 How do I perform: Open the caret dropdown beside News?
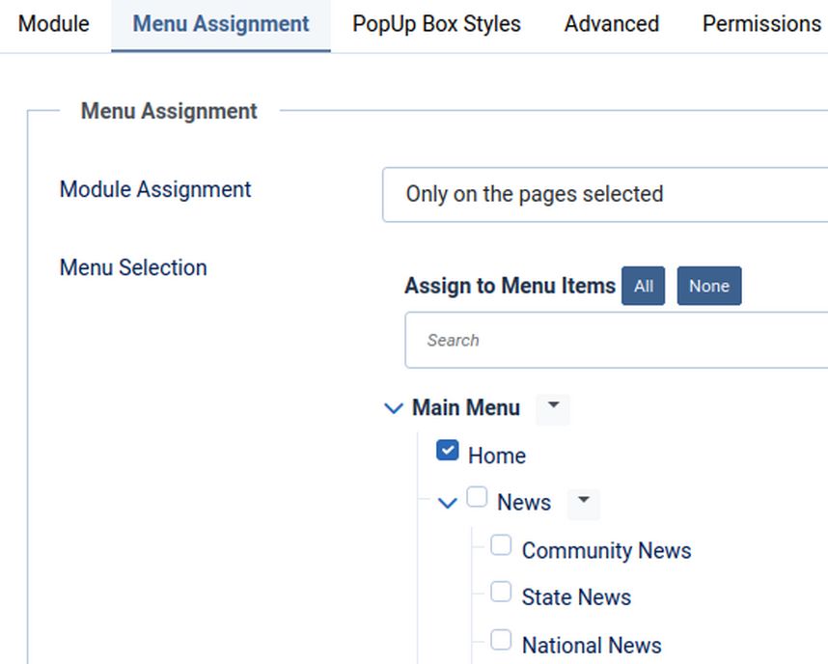pos(583,502)
